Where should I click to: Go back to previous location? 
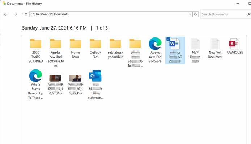pos(6,14)
